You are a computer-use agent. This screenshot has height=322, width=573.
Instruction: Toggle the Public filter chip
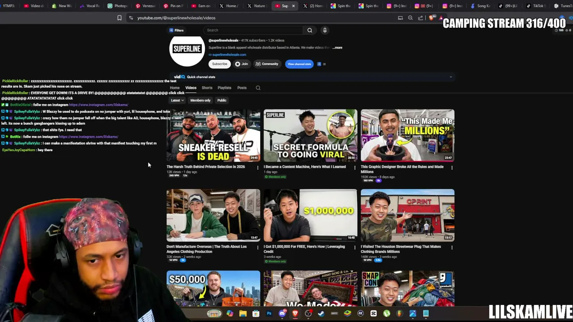(222, 100)
